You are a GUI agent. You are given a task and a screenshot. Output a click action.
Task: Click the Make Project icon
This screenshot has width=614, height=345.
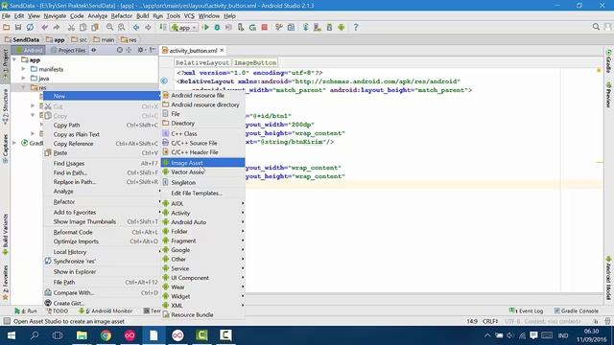162,27
